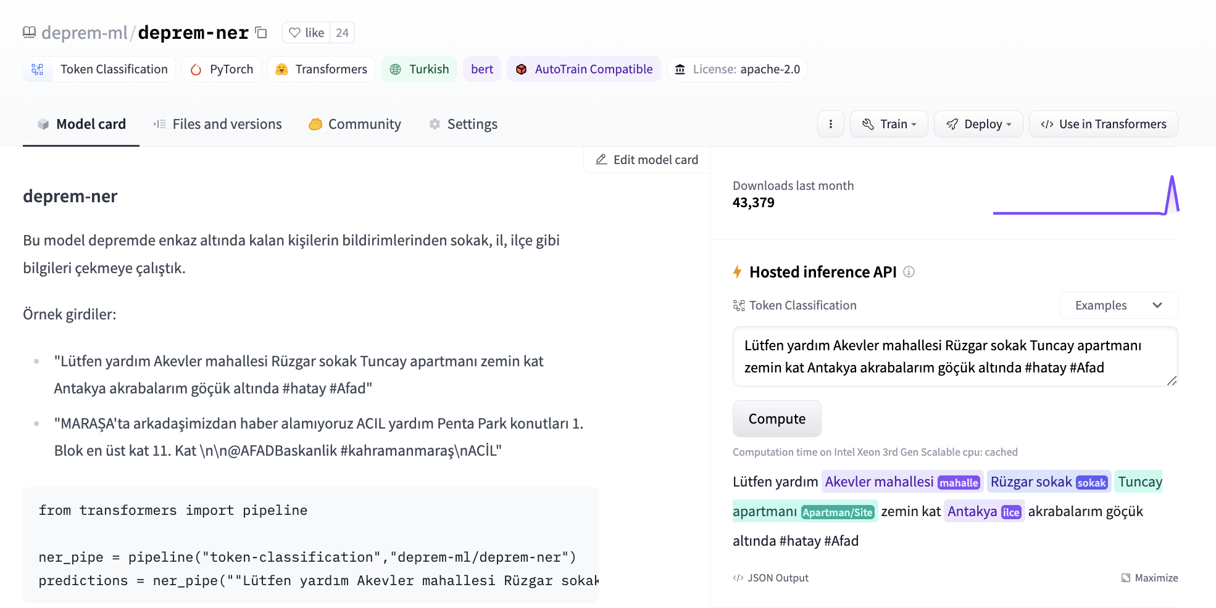1216x608 pixels.
Task: Open the Settings tab
Action: [x=463, y=124]
